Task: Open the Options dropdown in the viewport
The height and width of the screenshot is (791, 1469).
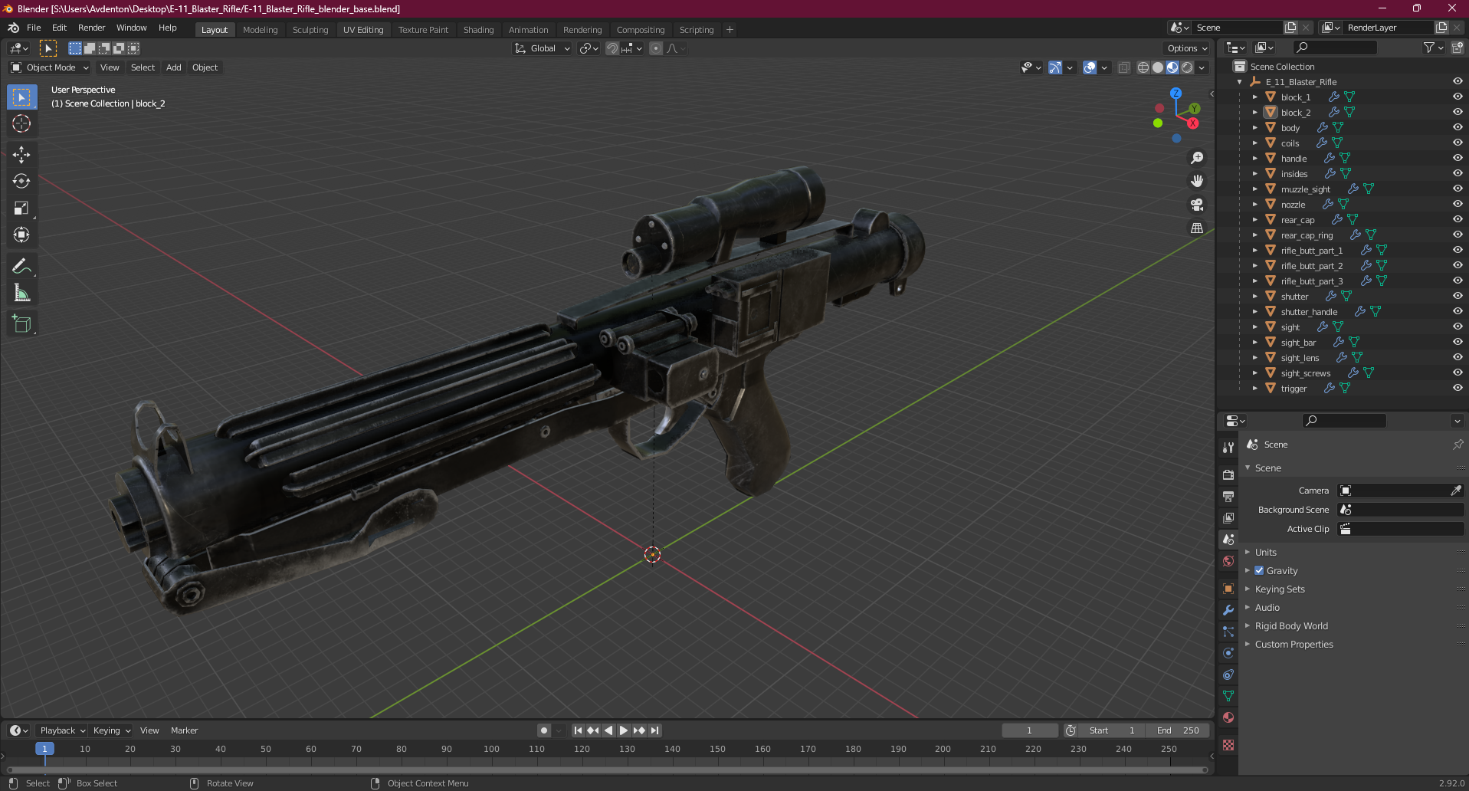Action: (1187, 48)
